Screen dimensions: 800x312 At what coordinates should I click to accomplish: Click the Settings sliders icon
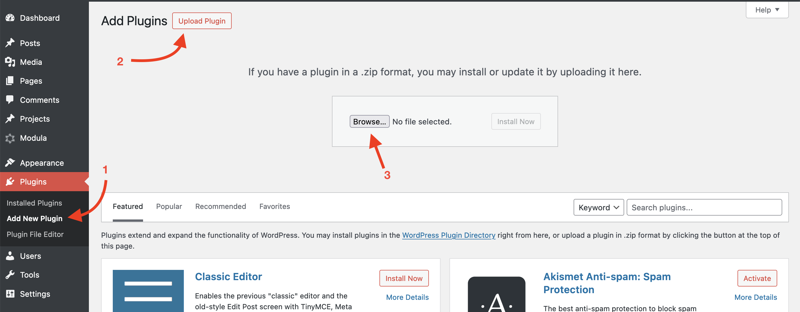(x=10, y=294)
